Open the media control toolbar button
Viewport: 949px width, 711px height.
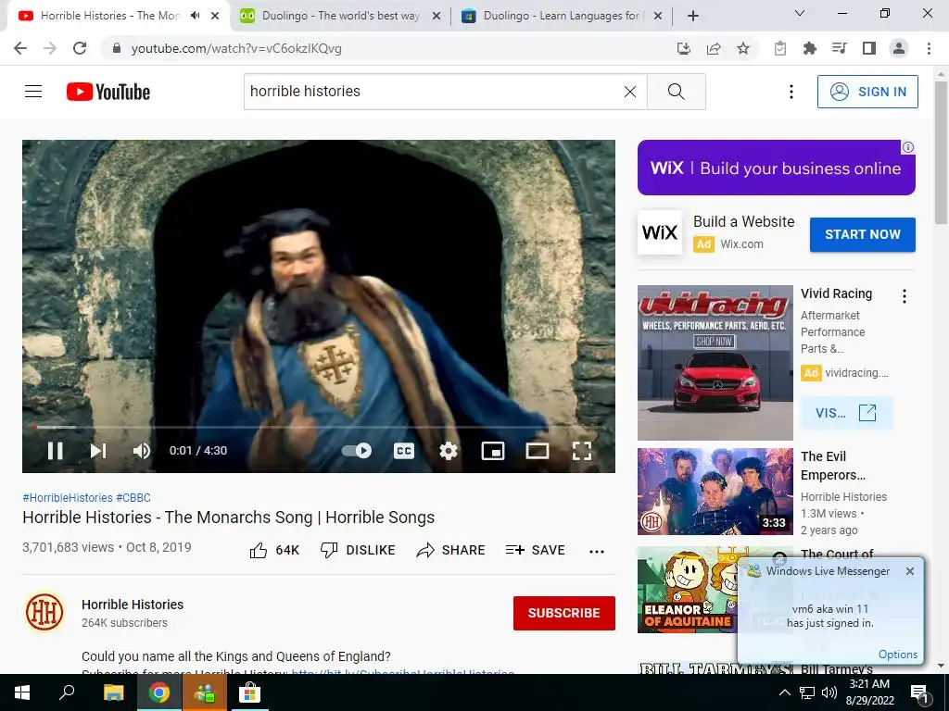coord(839,48)
